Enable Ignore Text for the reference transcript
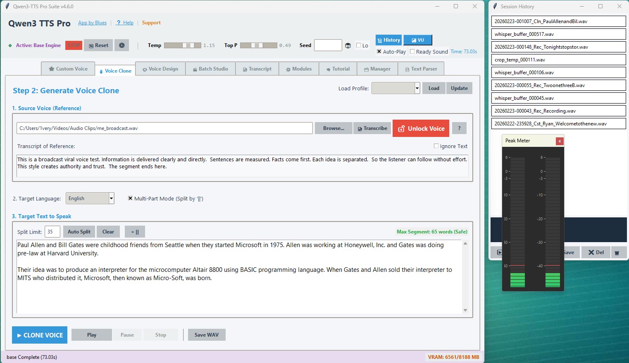This screenshot has height=363, width=629. (436, 146)
